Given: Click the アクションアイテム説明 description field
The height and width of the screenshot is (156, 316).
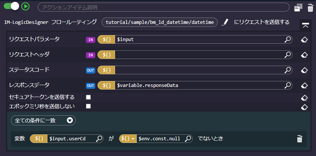Looking at the screenshot, I should [164, 7].
